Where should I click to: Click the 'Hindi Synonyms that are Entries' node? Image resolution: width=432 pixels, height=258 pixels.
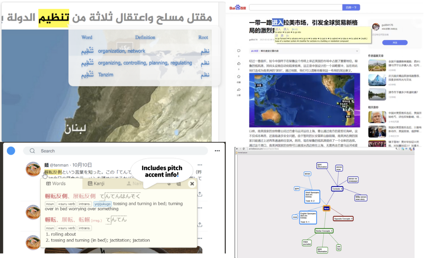(312, 196)
